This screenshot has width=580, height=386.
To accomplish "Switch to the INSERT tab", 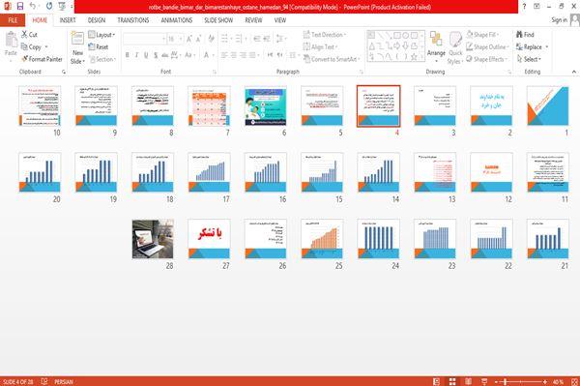I will tap(68, 20).
